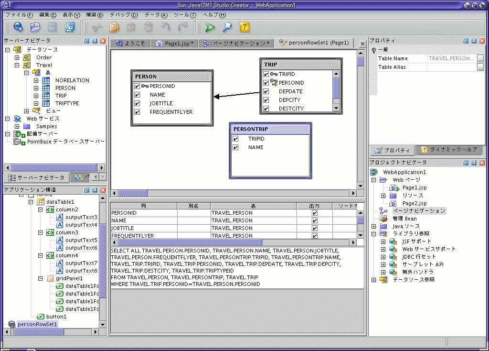
Task: Collapse the gridPanel1 node
Action: click(40, 278)
